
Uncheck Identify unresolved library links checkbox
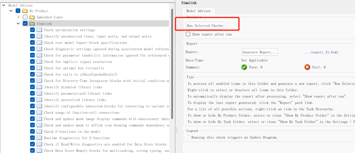tap(32, 100)
